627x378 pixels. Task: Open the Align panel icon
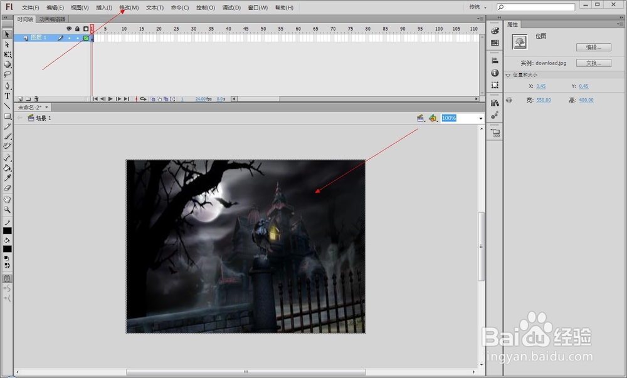[495, 61]
